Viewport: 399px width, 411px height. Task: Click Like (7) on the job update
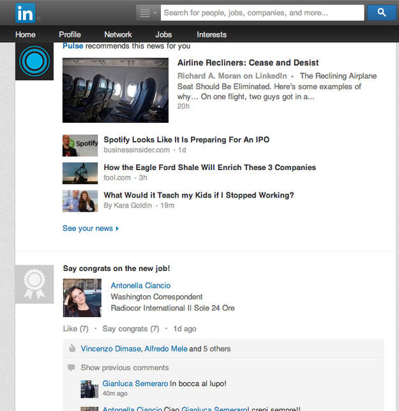[x=76, y=329]
